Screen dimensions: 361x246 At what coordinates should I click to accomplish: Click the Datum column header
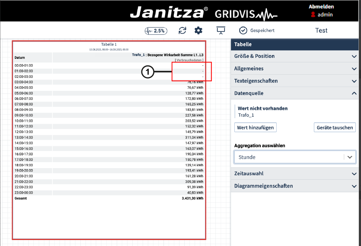(x=20, y=58)
